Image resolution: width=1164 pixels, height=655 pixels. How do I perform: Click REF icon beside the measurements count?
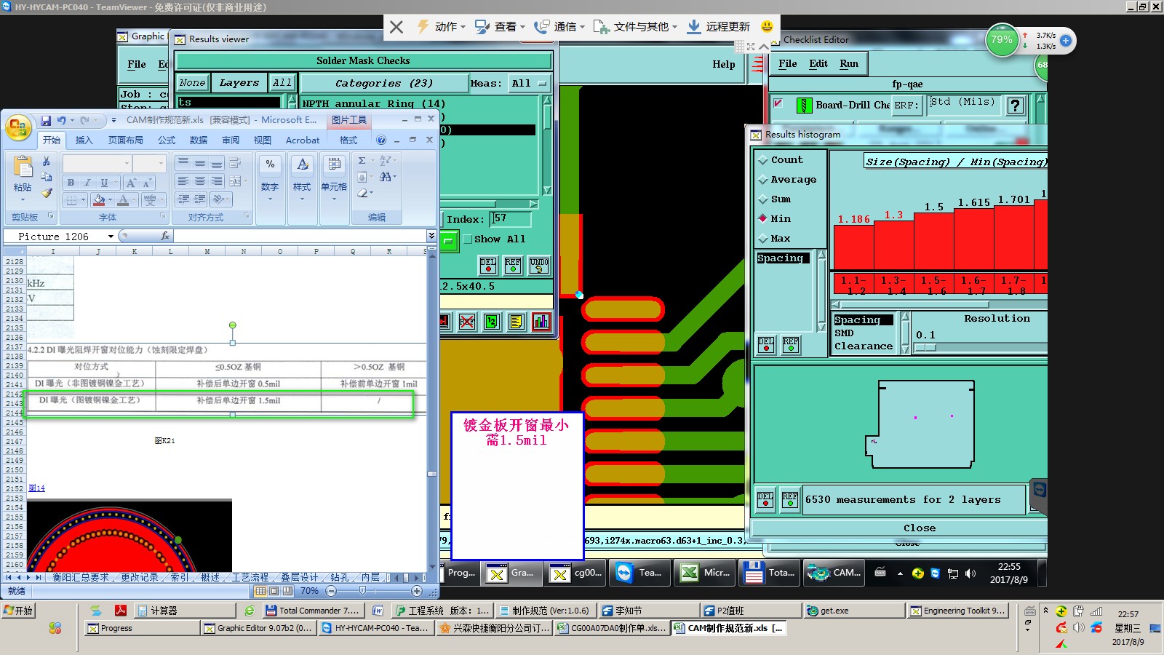coord(790,499)
